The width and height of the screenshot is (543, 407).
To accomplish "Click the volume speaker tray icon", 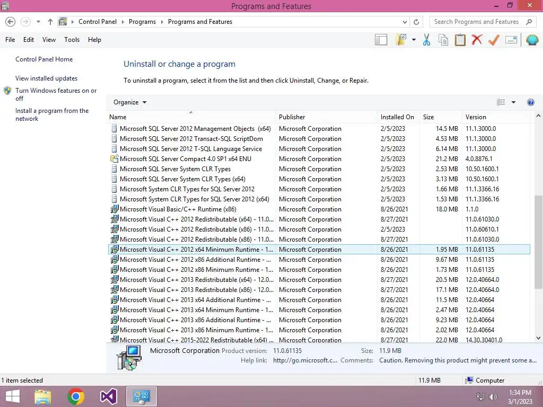I will tap(493, 397).
